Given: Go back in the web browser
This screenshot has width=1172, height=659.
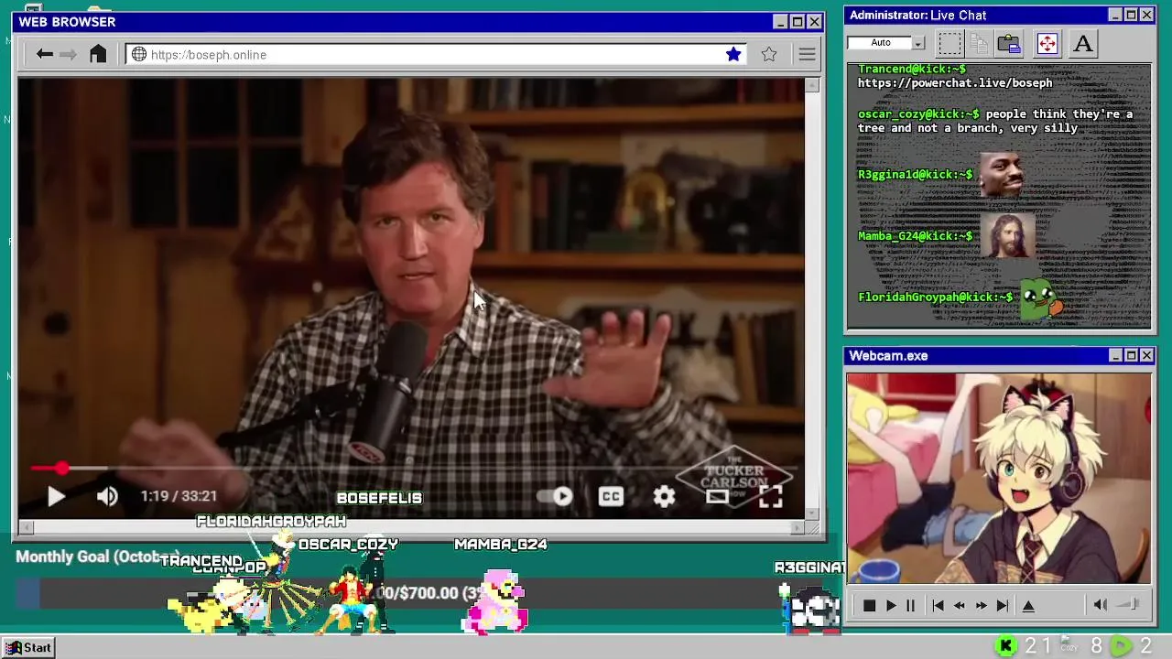Looking at the screenshot, I should coord(44,55).
